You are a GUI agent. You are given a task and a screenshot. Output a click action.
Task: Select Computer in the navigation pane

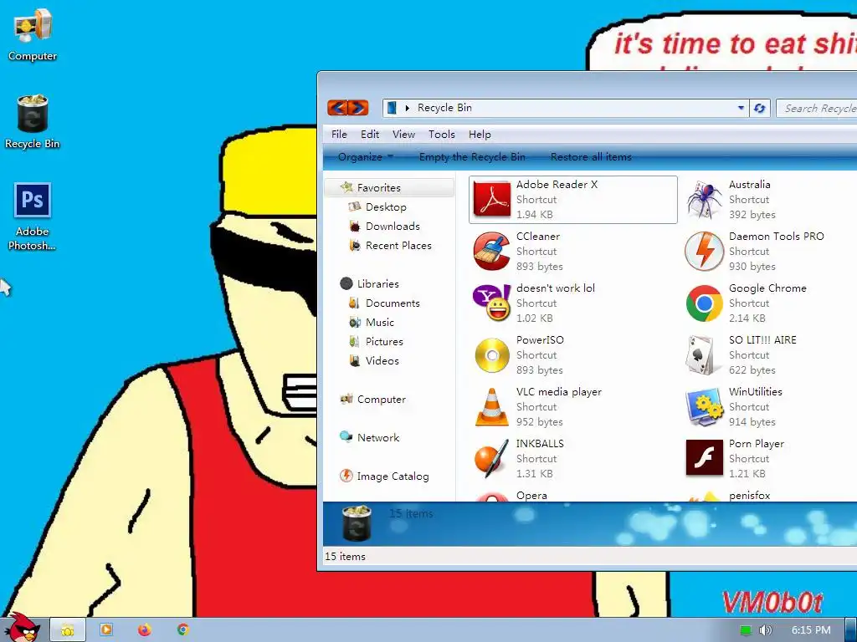(381, 400)
